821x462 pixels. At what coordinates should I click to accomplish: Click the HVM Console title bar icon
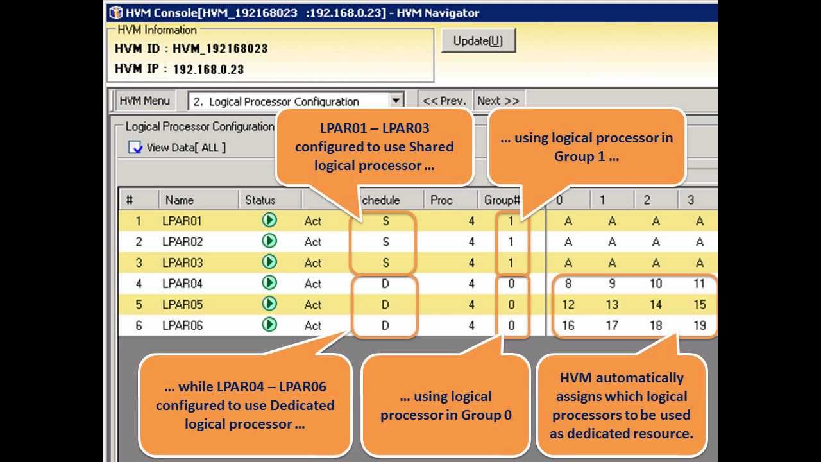(116, 12)
